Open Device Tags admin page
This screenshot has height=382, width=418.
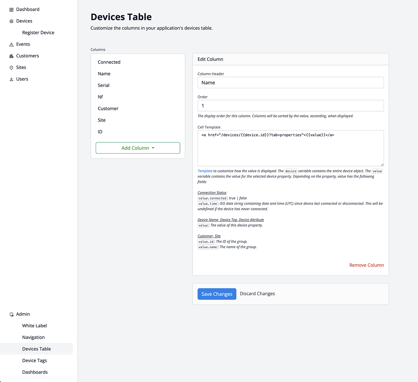point(35,360)
